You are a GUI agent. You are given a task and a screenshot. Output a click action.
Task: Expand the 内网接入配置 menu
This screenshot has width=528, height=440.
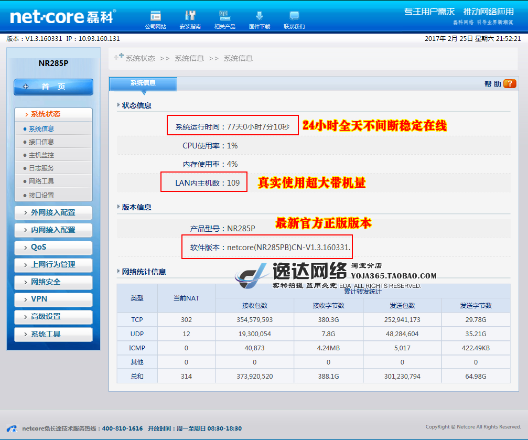[x=53, y=230]
